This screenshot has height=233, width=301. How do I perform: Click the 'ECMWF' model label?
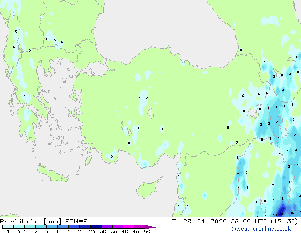tap(76, 222)
